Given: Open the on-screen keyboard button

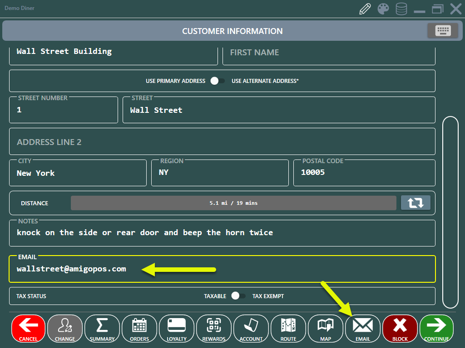Looking at the screenshot, I should [x=443, y=31].
